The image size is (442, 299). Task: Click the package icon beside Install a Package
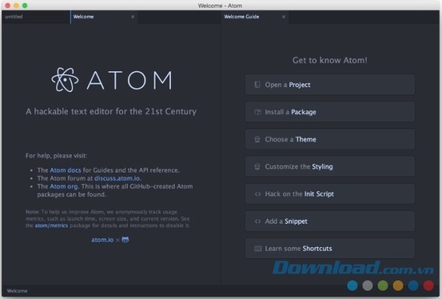257,112
